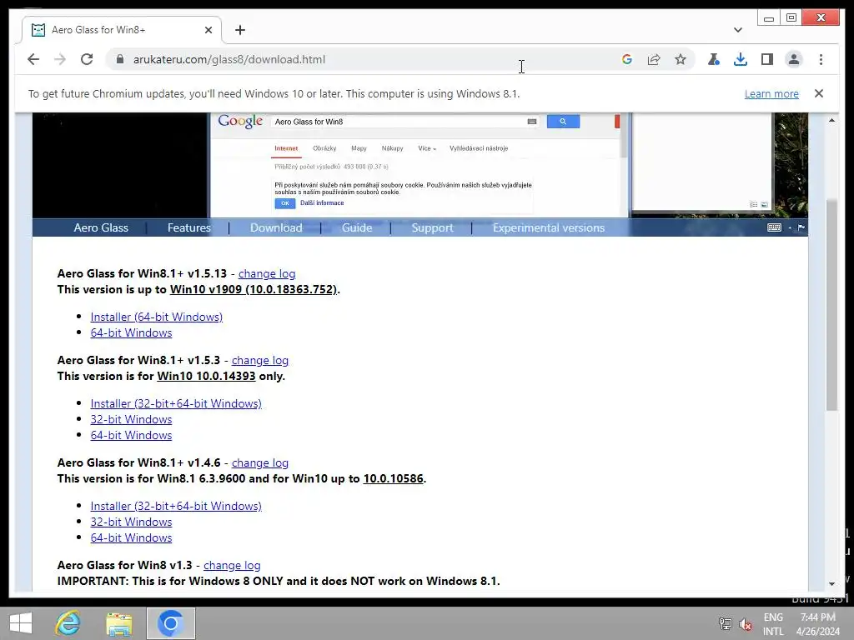854x640 pixels.
Task: Launch Internet Explorer from taskbar
Action: 68,623
